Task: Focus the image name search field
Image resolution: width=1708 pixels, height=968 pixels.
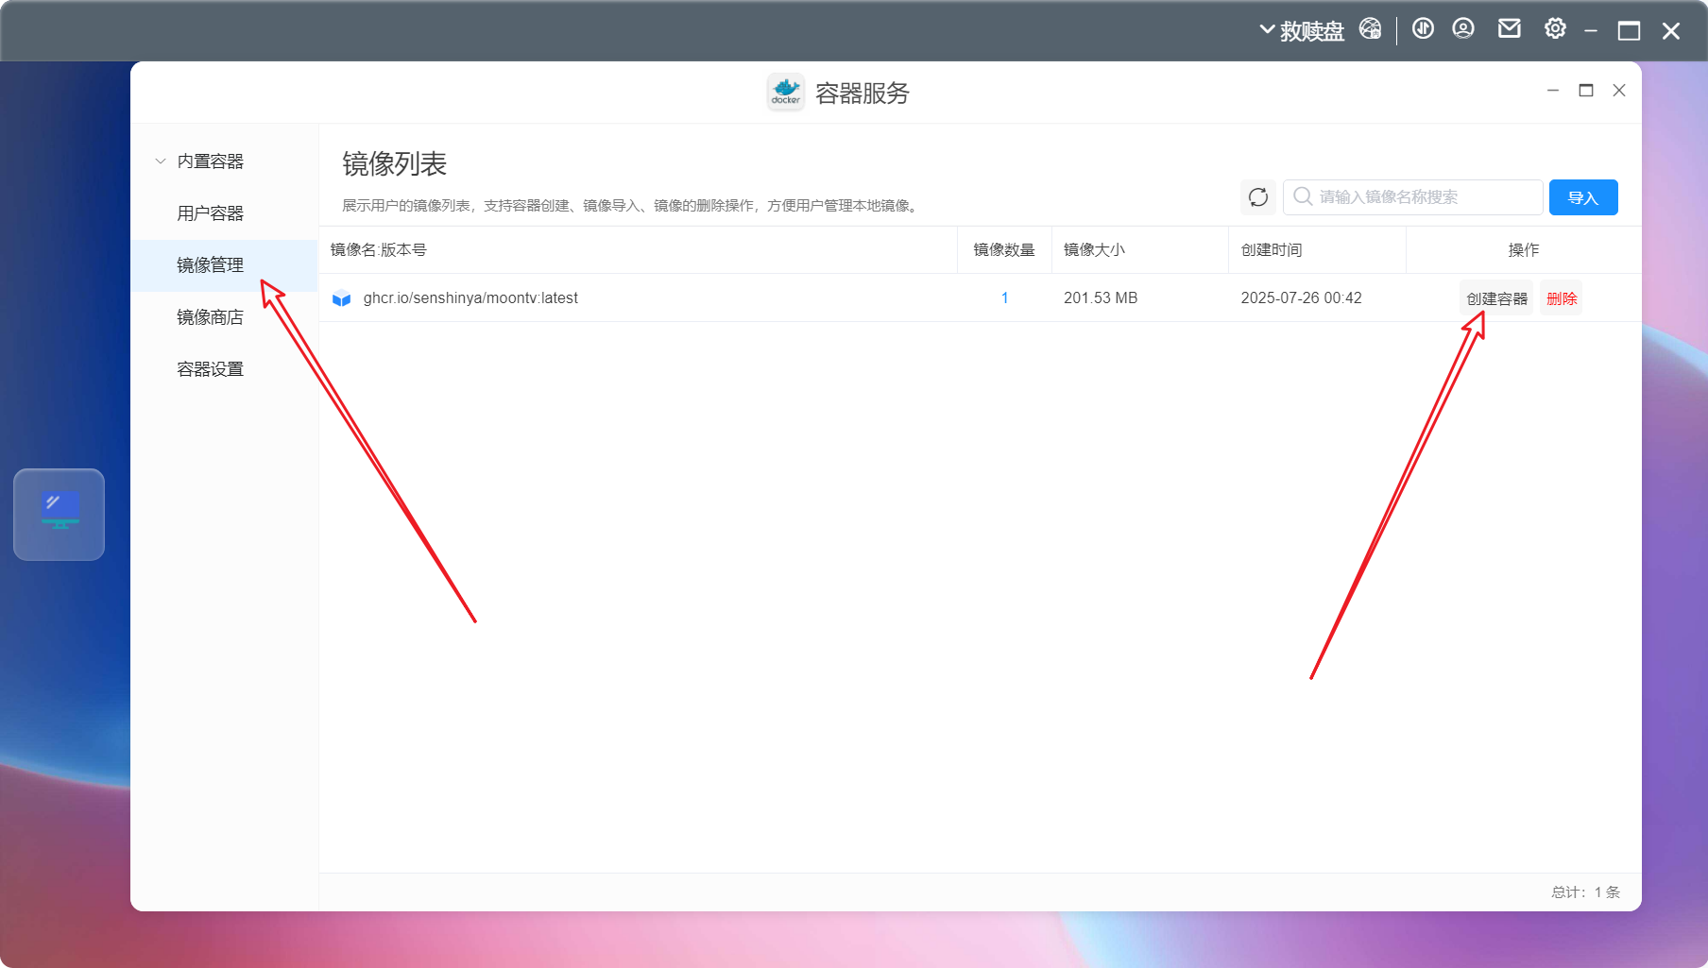Action: (x=1413, y=197)
